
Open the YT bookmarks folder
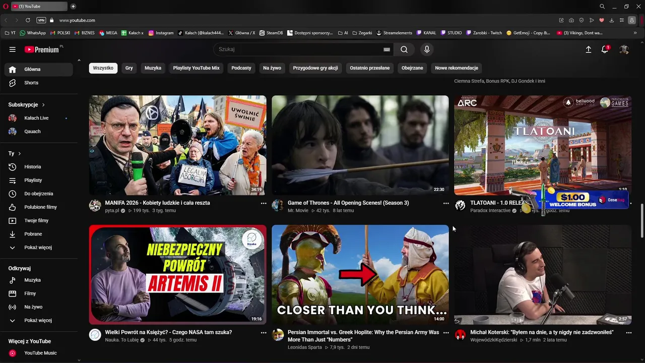coord(10,33)
